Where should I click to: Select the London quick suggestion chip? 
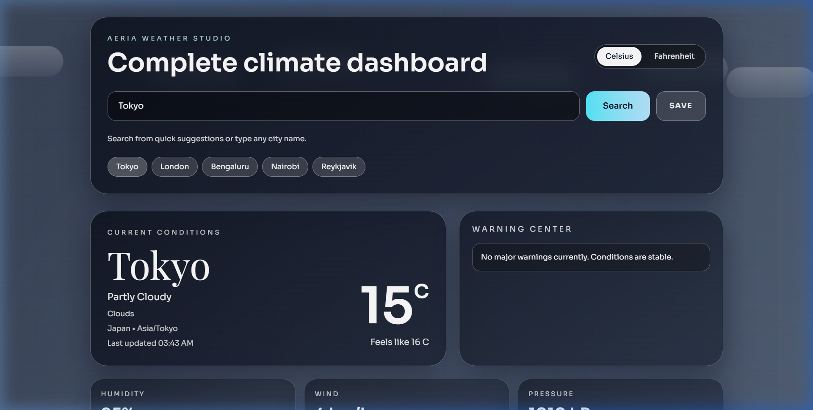(x=174, y=167)
